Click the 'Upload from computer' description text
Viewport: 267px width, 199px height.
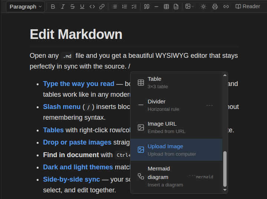[x=172, y=154]
